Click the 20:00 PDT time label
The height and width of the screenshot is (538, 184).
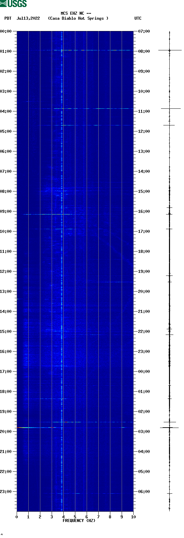[x=6, y=432]
